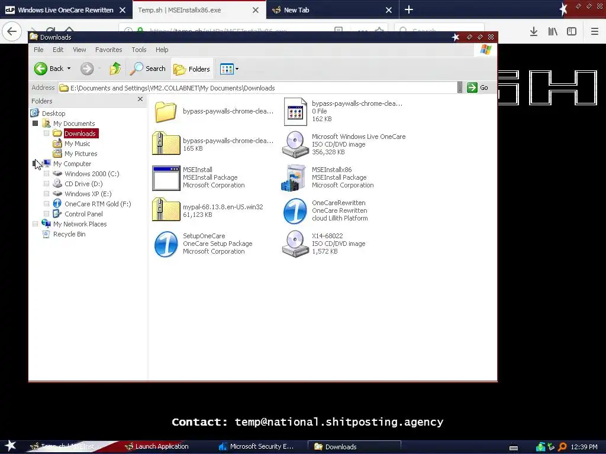Open the Edit menu
606x454 pixels.
click(x=58, y=50)
